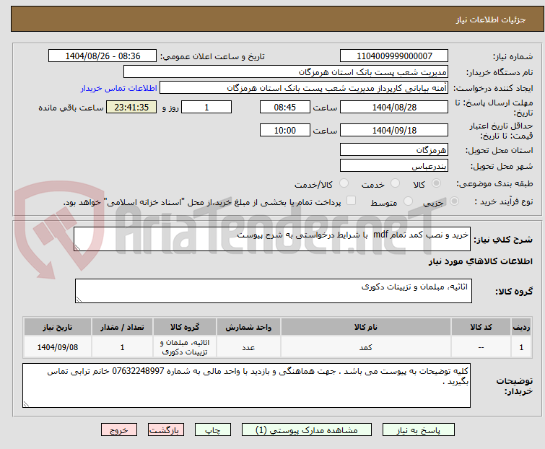Click the نام کالا column header
Image resolution: width=545 pixels, height=449 pixels.
tap(366, 327)
